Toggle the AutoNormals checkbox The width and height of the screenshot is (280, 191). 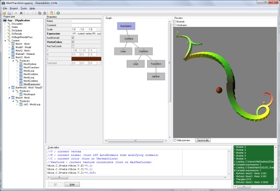(x=73, y=38)
